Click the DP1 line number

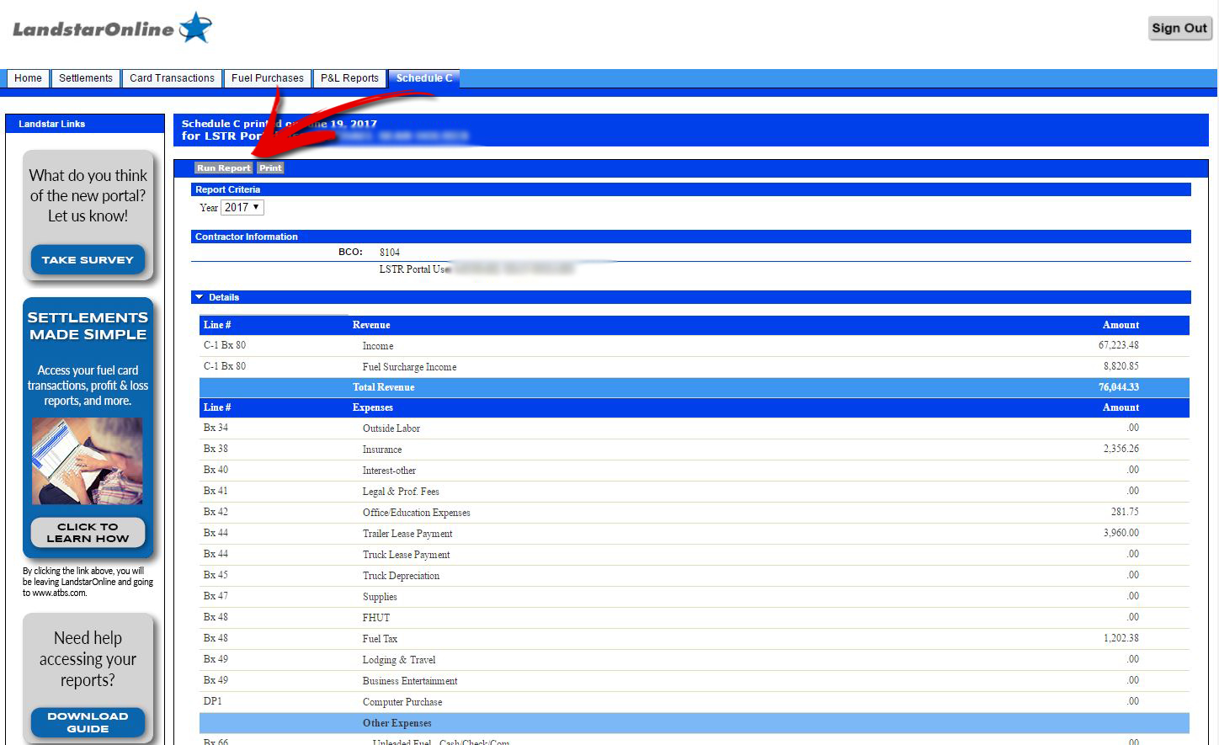212,701
